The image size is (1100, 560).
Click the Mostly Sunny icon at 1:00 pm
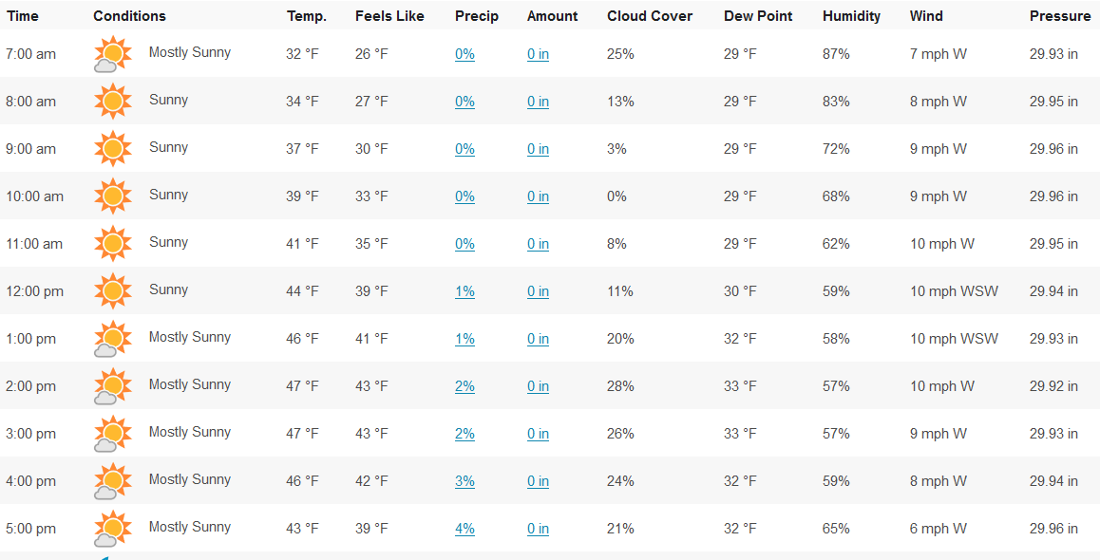point(112,339)
